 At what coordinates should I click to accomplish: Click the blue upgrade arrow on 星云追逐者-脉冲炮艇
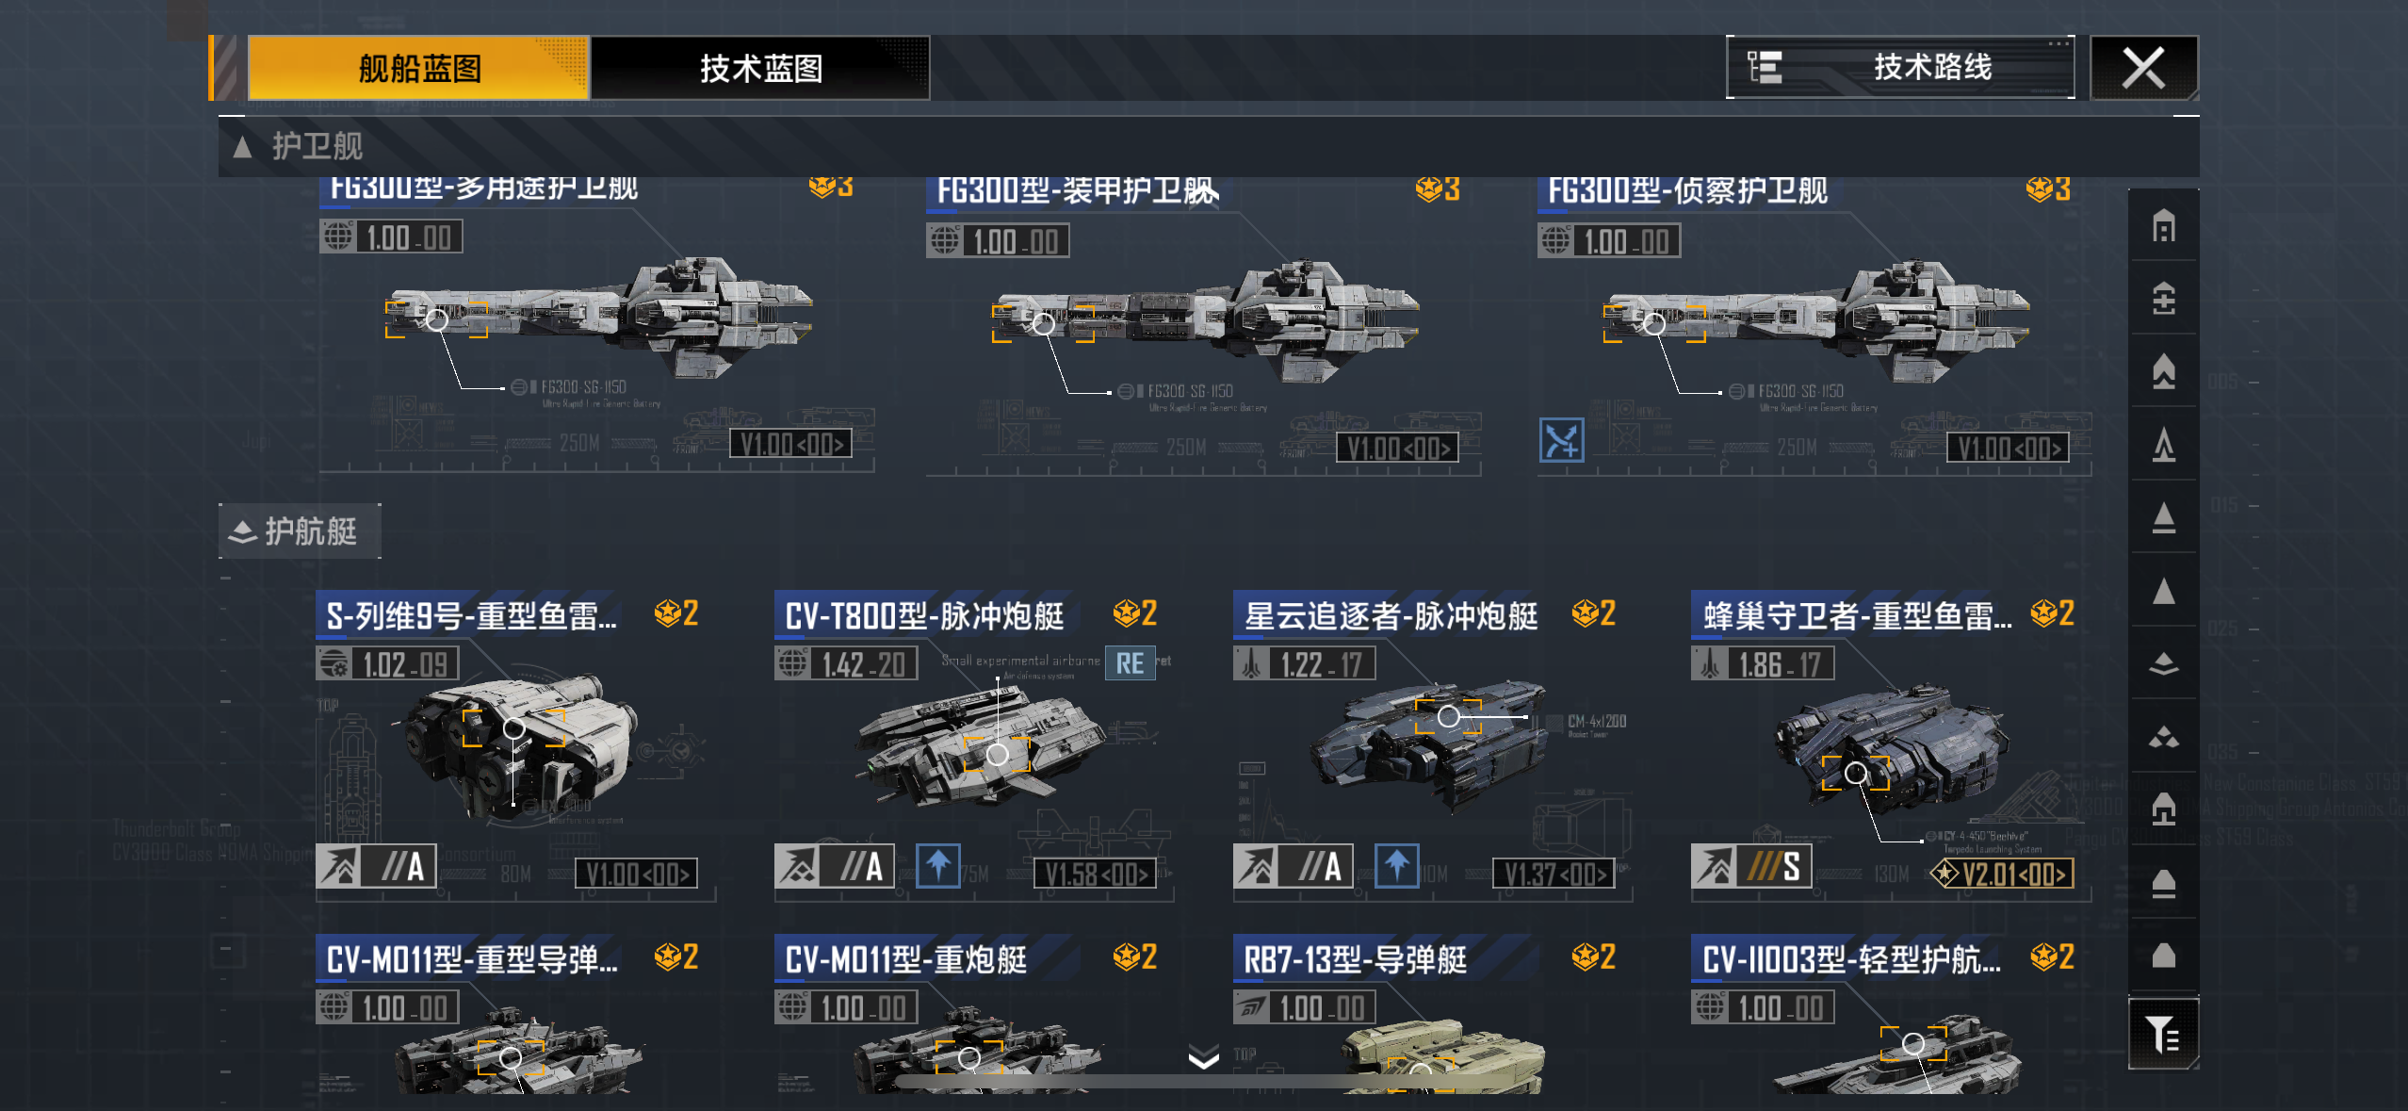1397,865
